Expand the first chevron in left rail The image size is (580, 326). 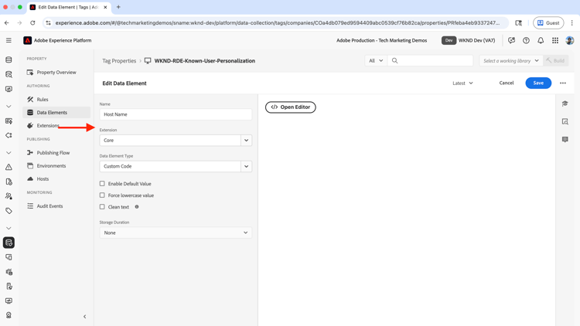coord(9,107)
